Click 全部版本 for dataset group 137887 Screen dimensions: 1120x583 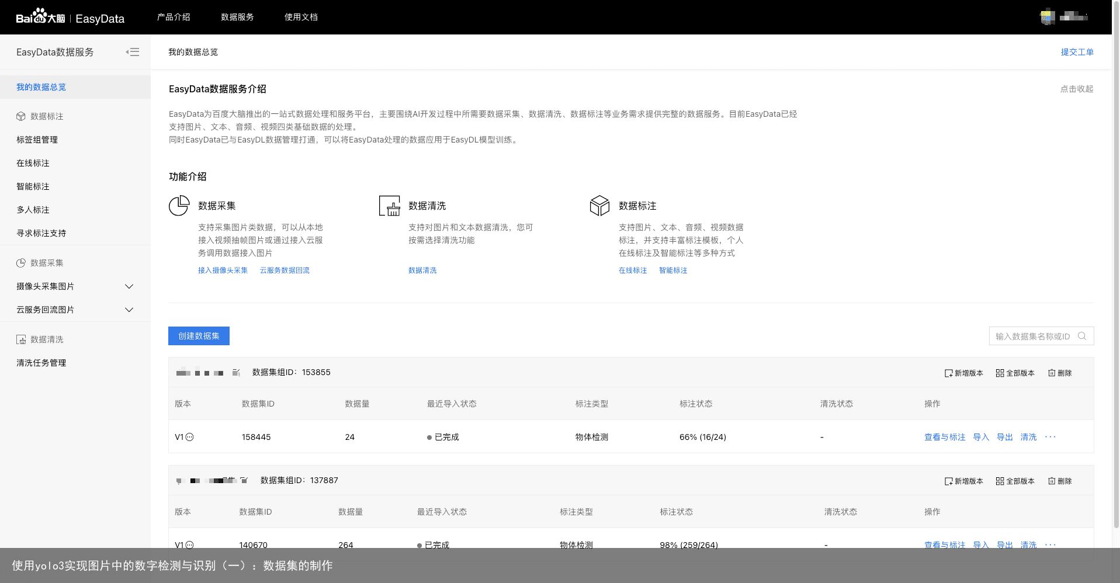(x=1015, y=481)
